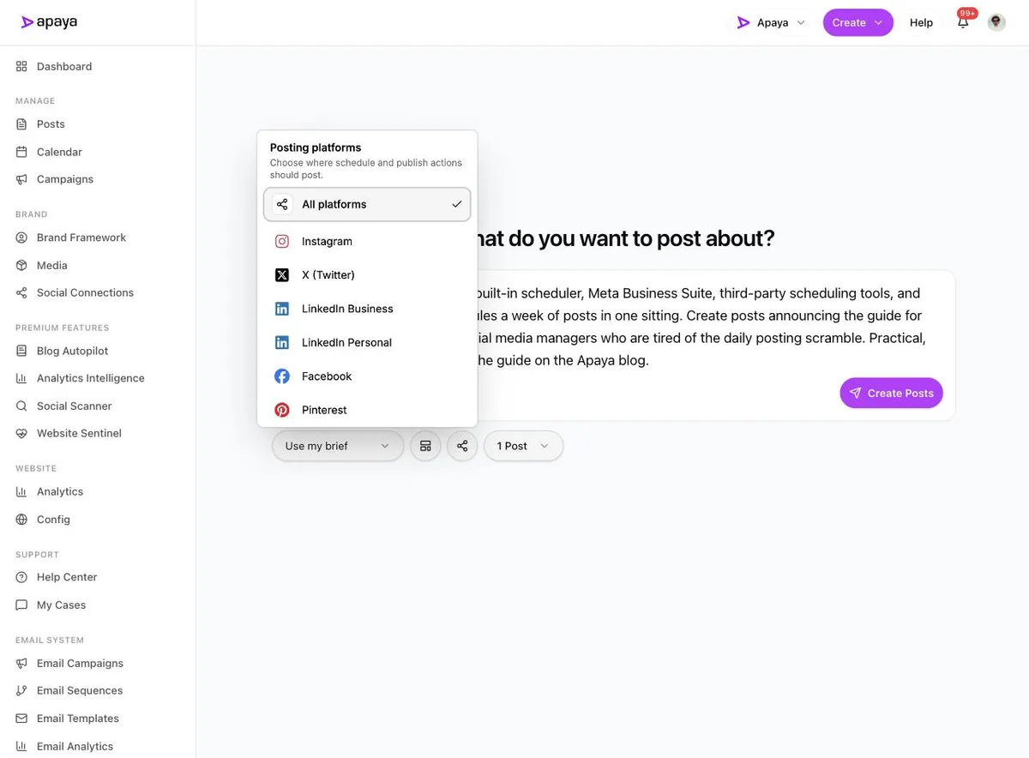1029x758 pixels.
Task: Click the 'MANAGE' section label
Action: [x=35, y=101]
